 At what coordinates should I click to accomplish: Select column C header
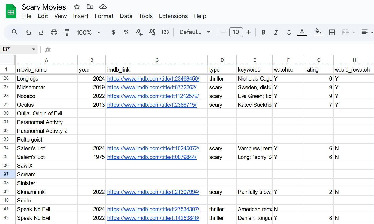tap(157, 60)
